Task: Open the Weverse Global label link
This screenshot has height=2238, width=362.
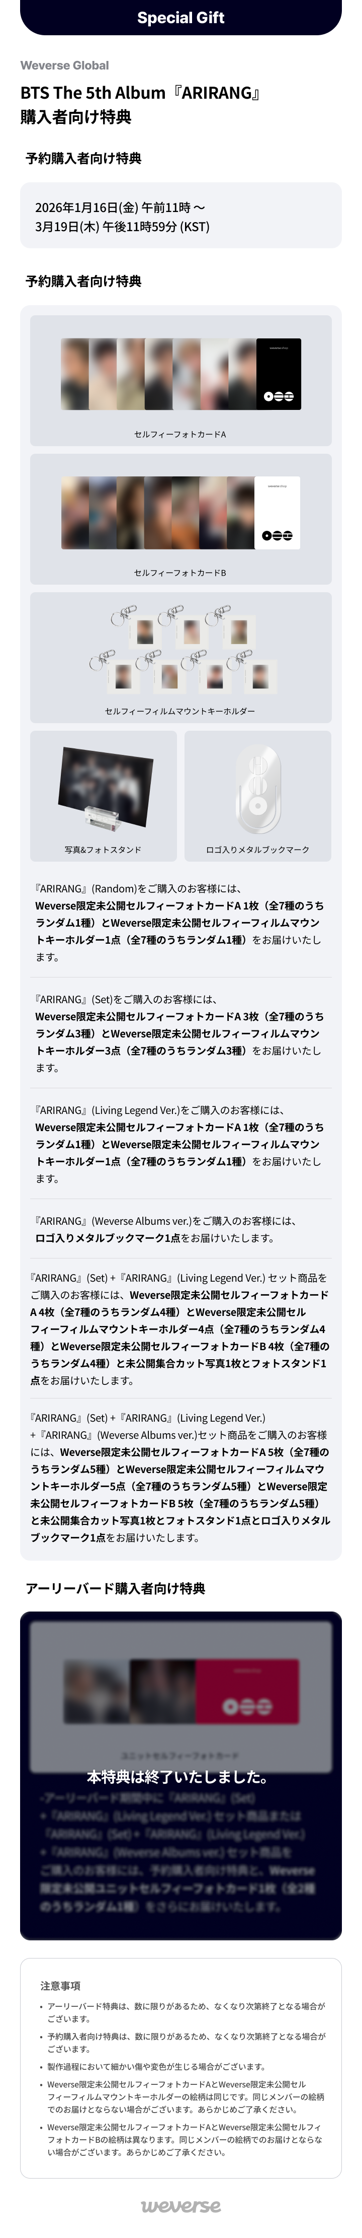Action: coord(64,65)
